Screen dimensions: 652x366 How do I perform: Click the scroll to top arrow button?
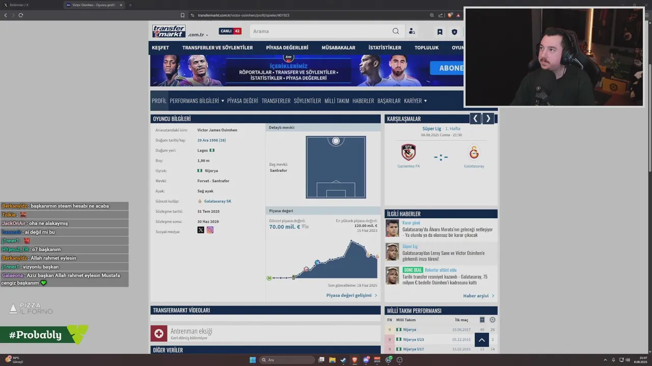482,340
